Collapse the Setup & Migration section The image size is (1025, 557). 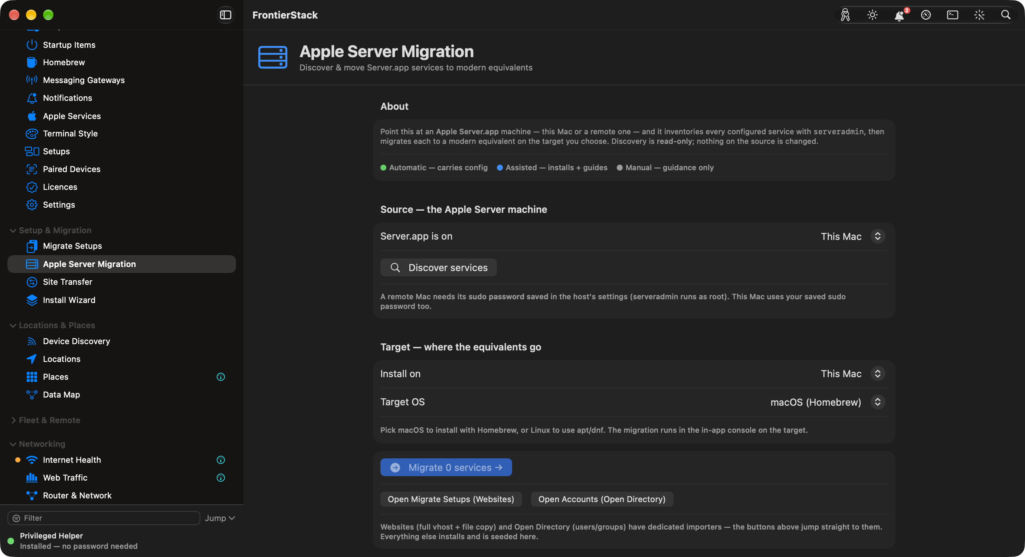tap(13, 231)
